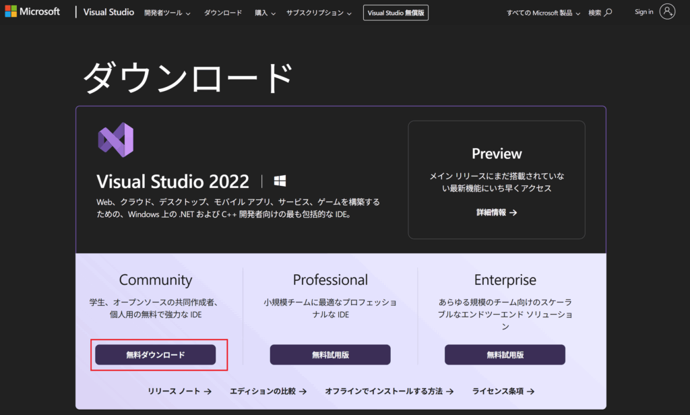This screenshot has height=415, width=690.
Task: Open the ダウンロード menu item
Action: (x=222, y=13)
